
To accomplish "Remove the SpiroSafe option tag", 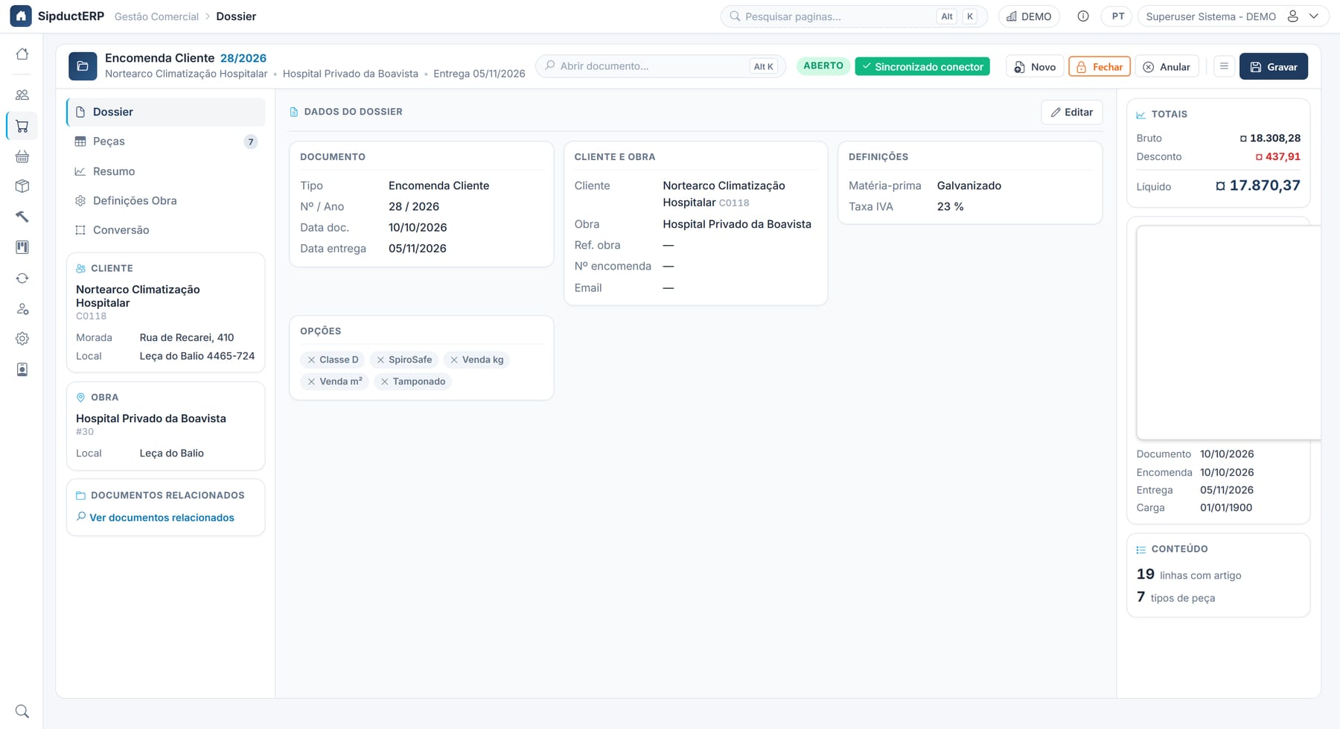I will [380, 360].
